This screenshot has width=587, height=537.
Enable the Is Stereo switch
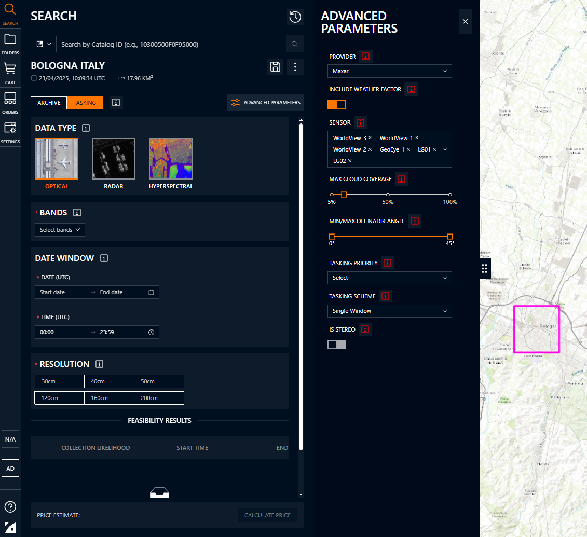click(x=336, y=345)
